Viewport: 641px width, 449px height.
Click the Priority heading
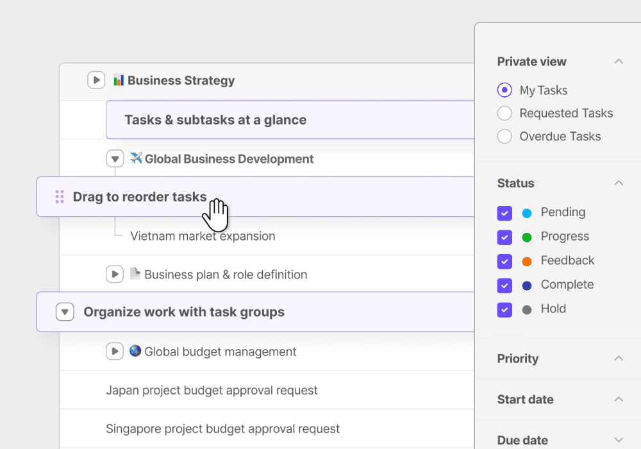517,359
